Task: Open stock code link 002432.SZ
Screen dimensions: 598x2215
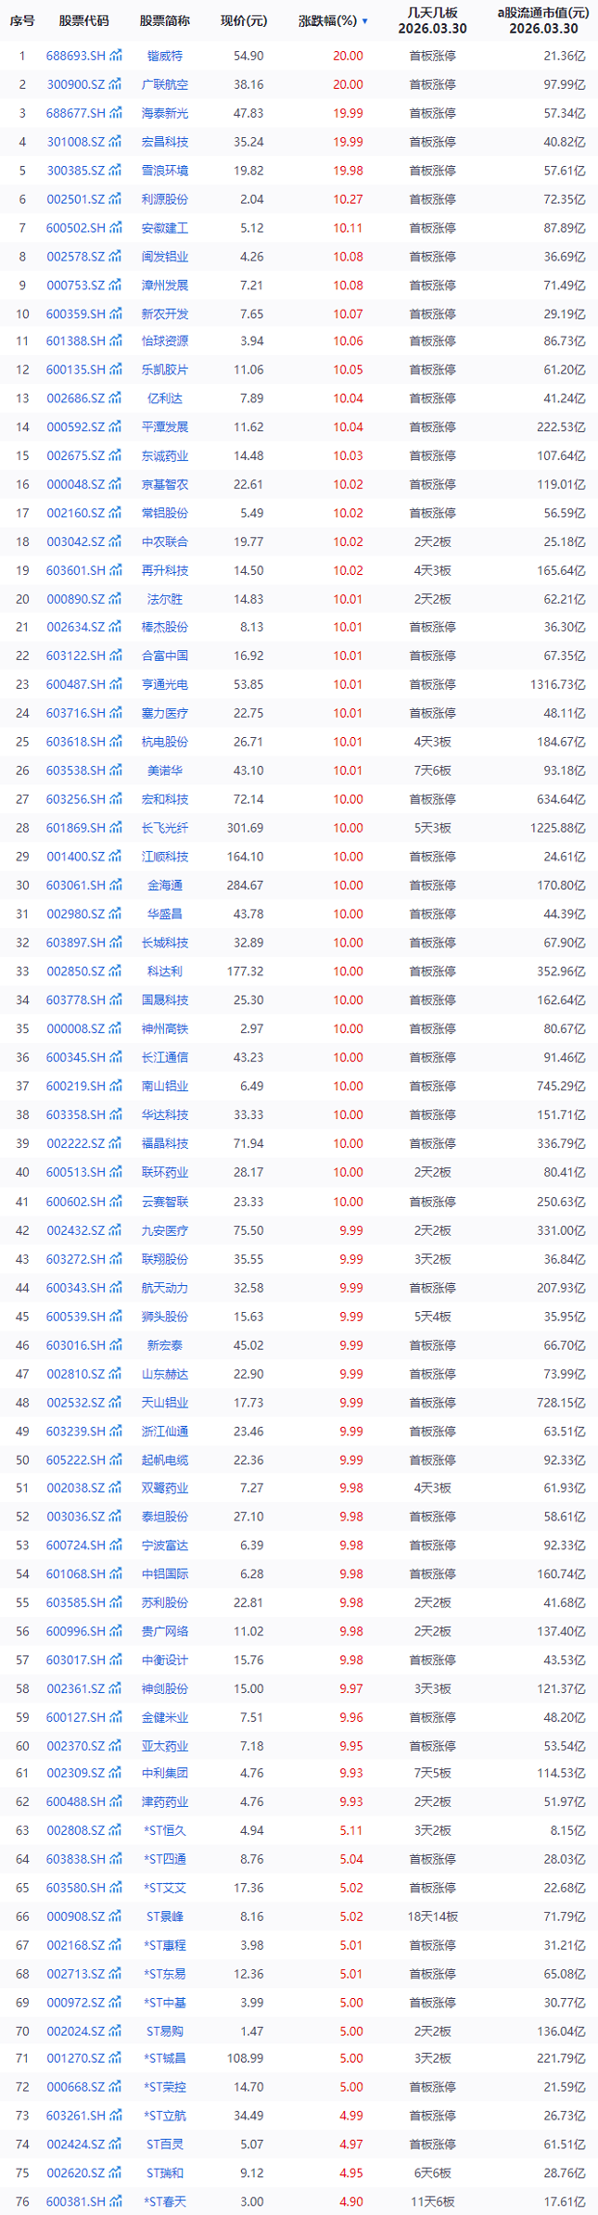Action: (x=76, y=1230)
